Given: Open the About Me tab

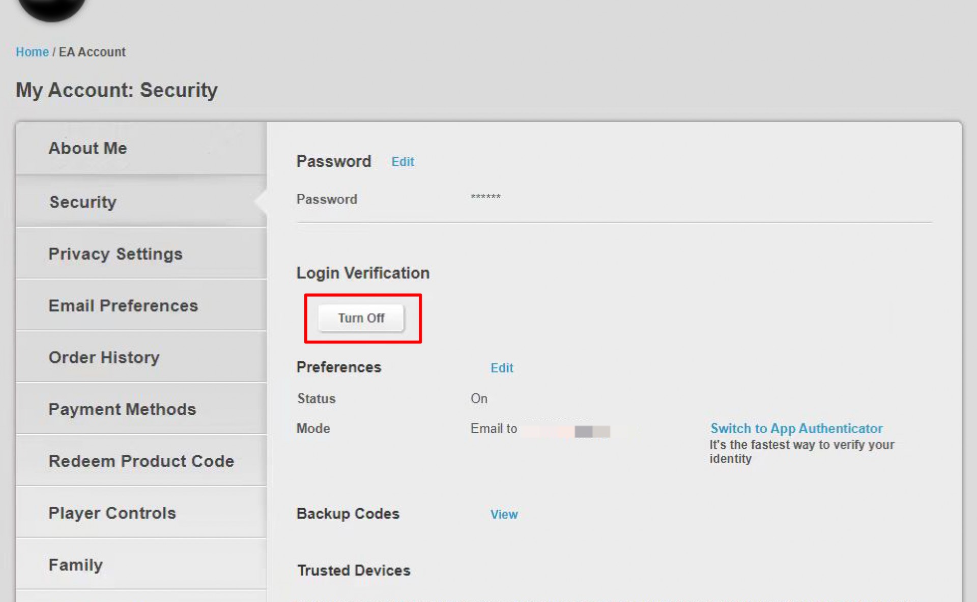Looking at the screenshot, I should (141, 149).
